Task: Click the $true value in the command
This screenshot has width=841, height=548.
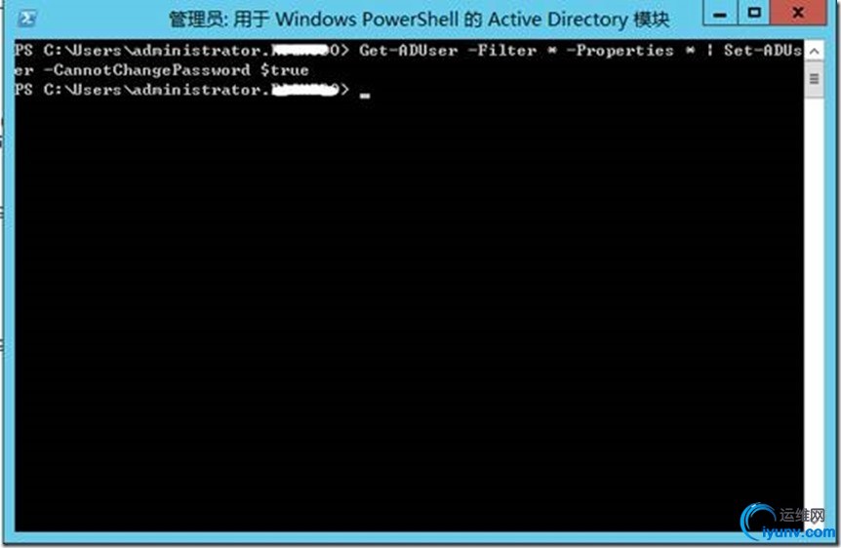Action: 284,70
